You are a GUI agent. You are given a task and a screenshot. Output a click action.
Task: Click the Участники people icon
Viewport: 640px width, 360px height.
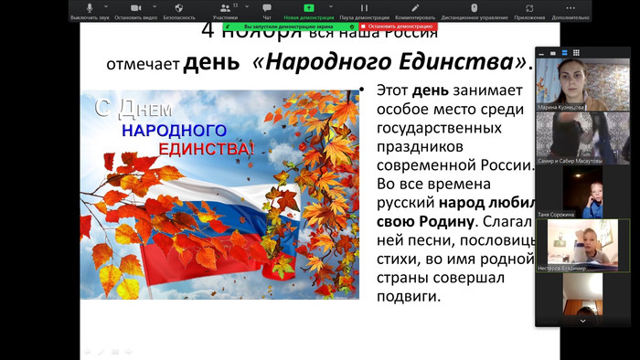(x=225, y=7)
